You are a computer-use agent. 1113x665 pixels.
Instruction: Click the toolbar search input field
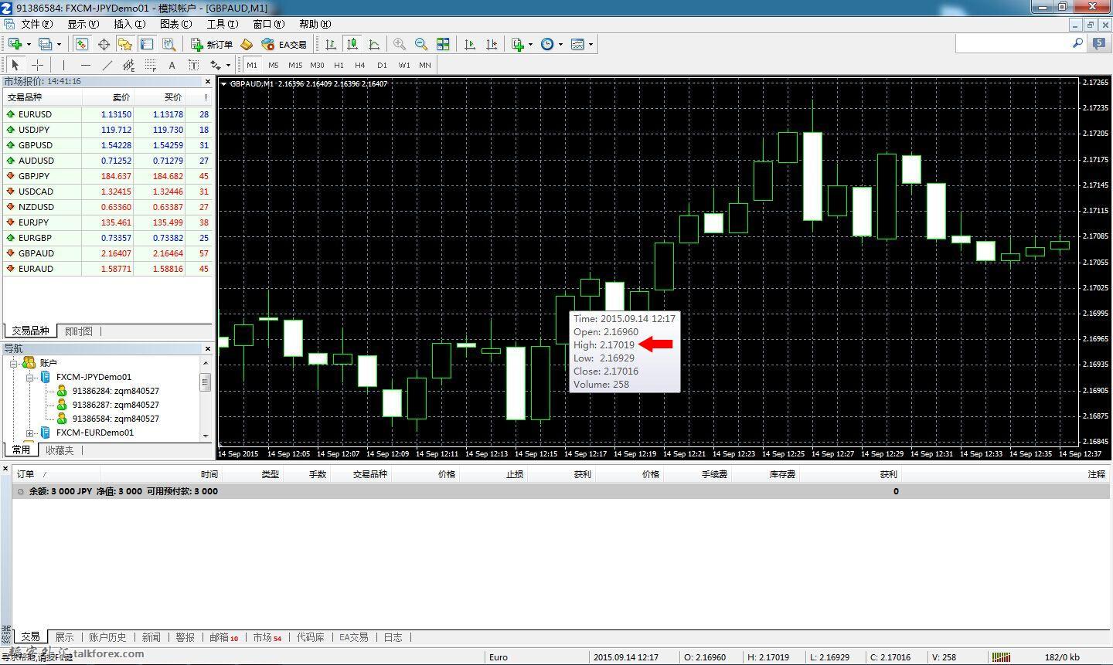[1013, 43]
